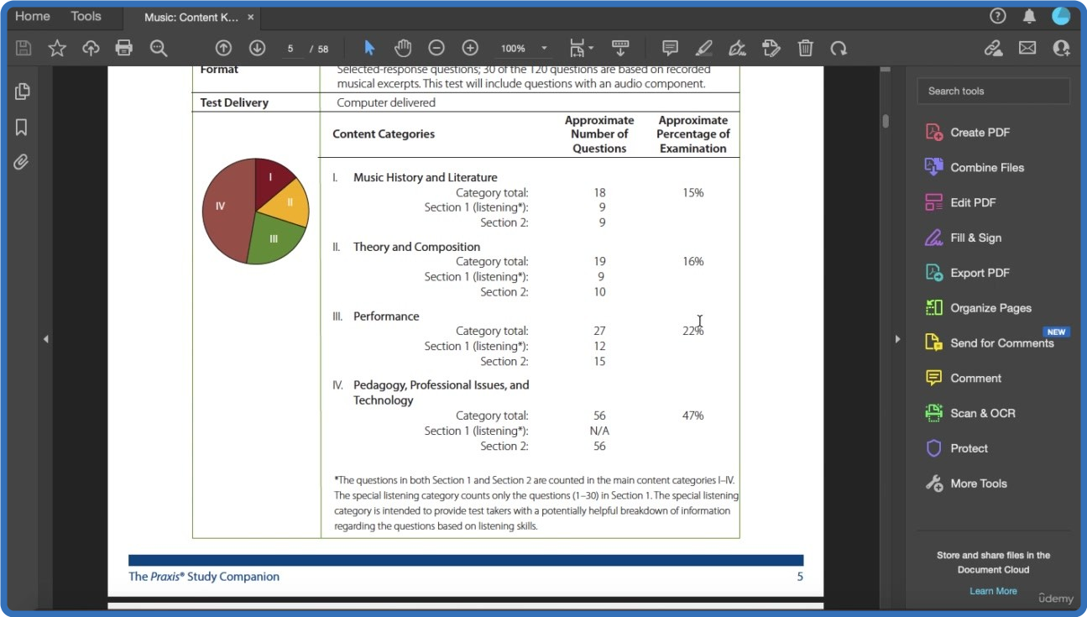Go to the previous page with the up arrow
This screenshot has width=1087, height=617.
click(x=223, y=48)
